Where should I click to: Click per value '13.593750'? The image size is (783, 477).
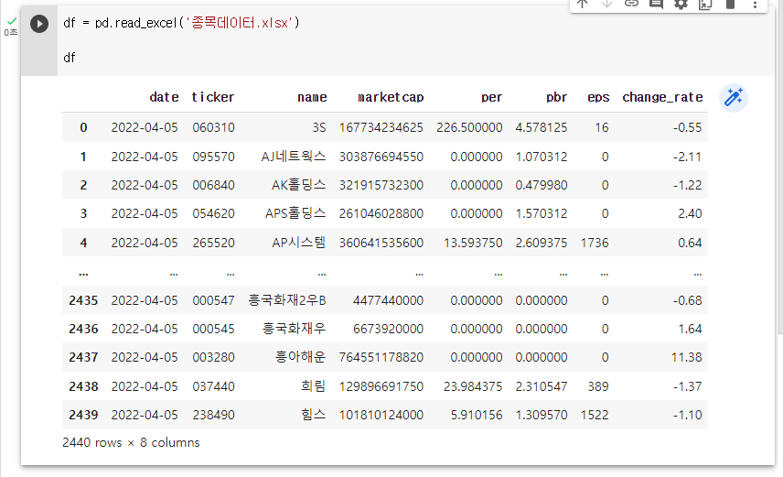coord(473,243)
